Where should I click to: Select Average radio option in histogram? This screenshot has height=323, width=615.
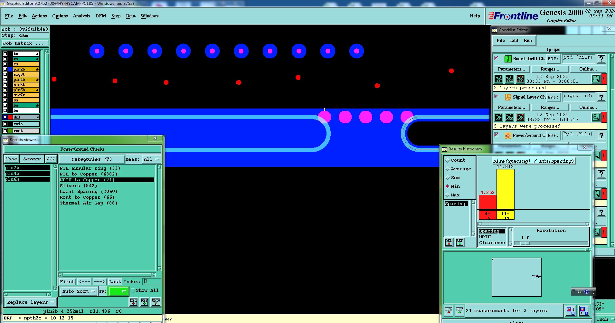point(448,169)
